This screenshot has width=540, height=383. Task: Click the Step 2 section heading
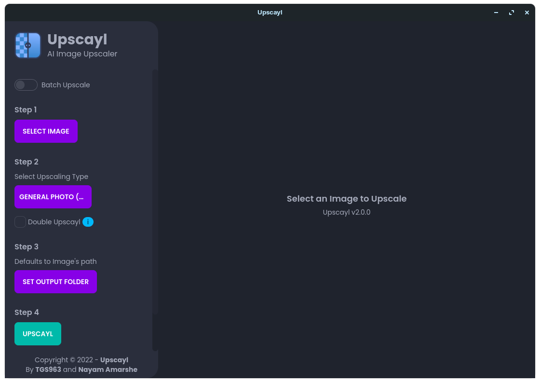pos(26,162)
